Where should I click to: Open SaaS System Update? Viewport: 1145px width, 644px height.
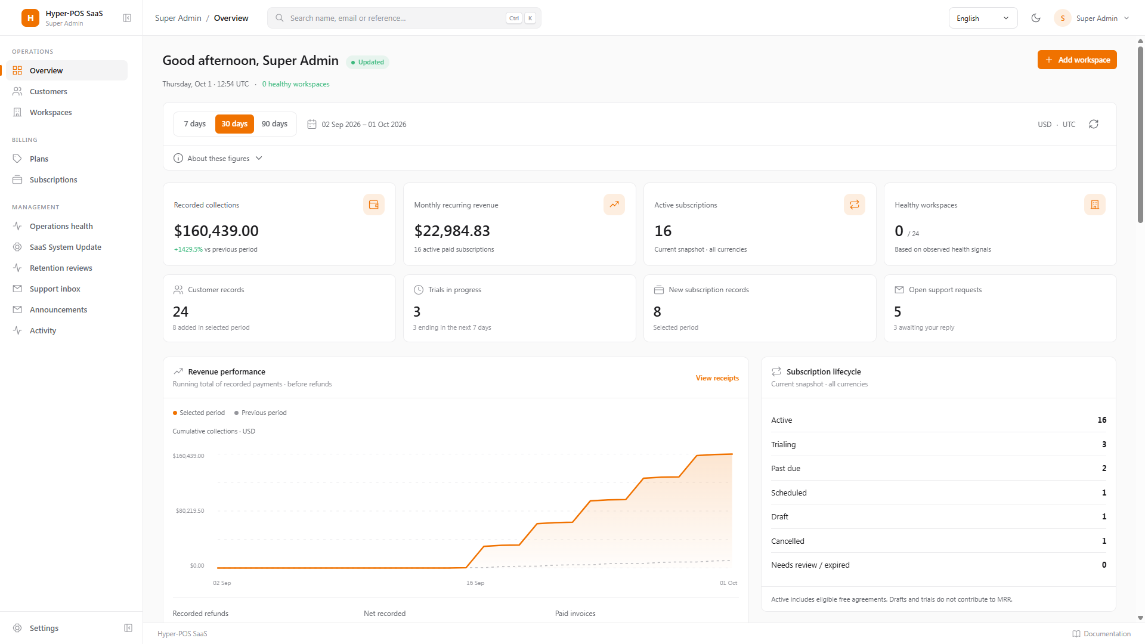pos(67,247)
